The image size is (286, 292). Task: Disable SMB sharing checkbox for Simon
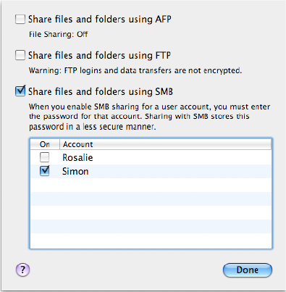[45, 171]
